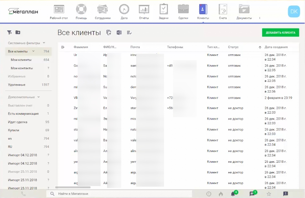The width and height of the screenshot is (305, 198).
Task: Open the Помощь lifebuoy icon
Action: point(81,9)
